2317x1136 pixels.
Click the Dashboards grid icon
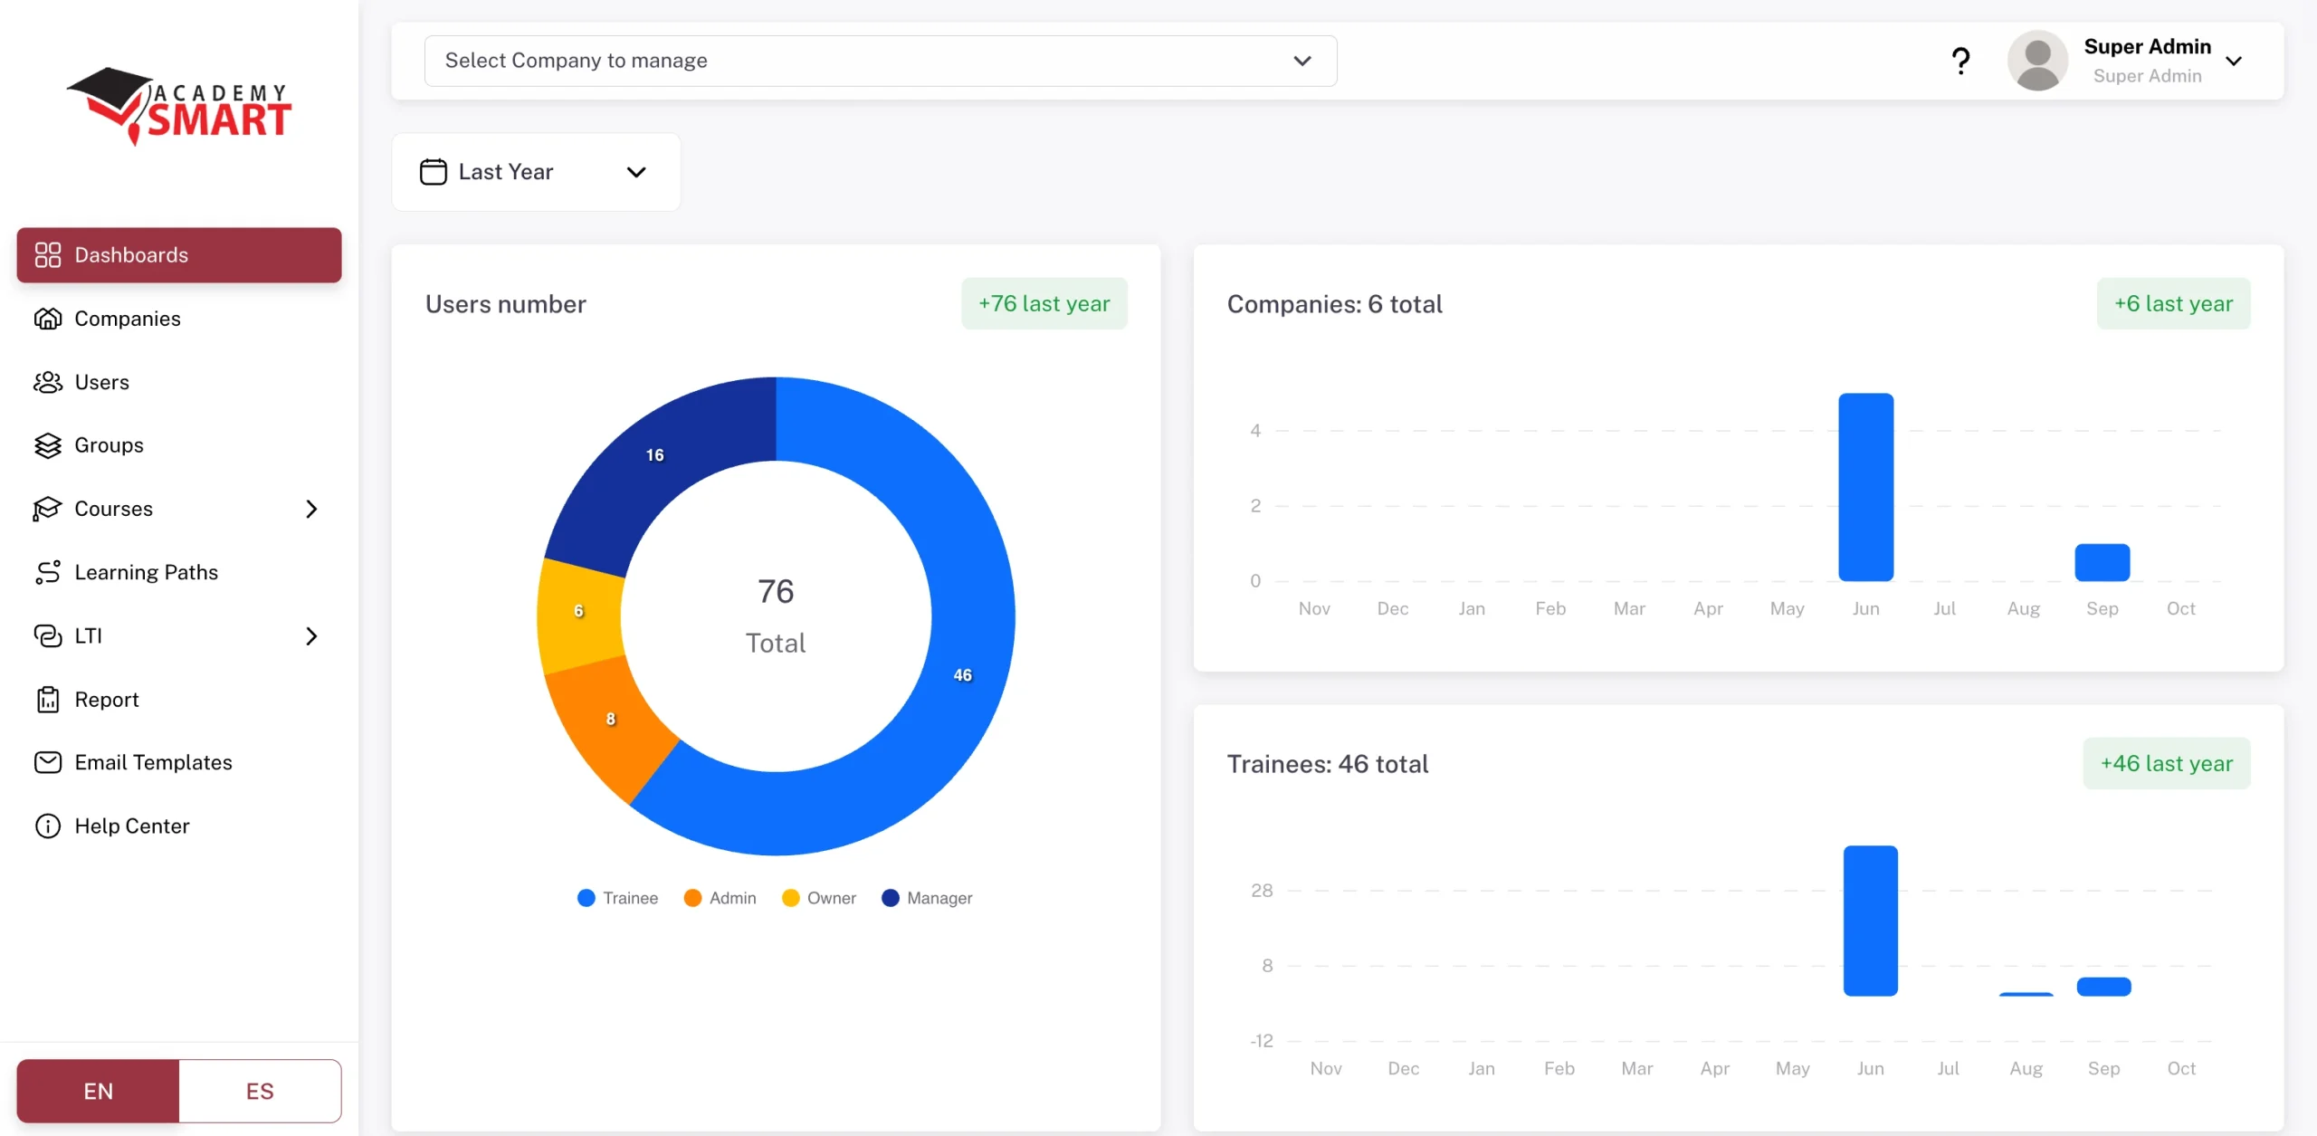[48, 255]
